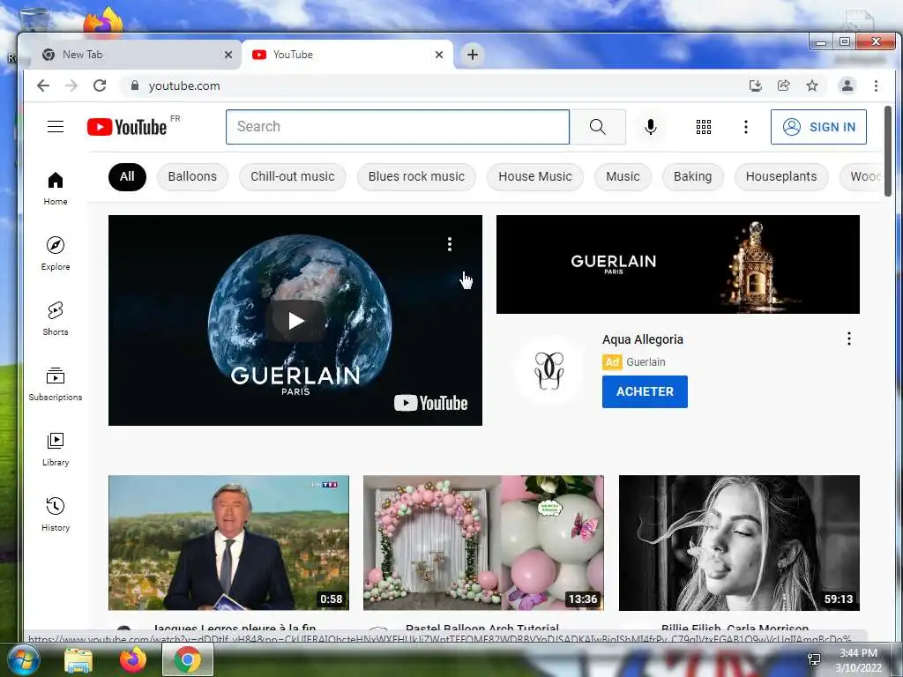Filter by Blues rock music chip
Viewport: 903px width, 677px height.
pyautogui.click(x=416, y=176)
